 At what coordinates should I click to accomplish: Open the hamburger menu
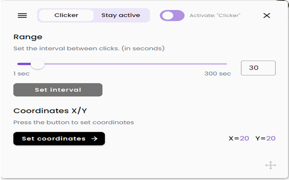click(22, 15)
